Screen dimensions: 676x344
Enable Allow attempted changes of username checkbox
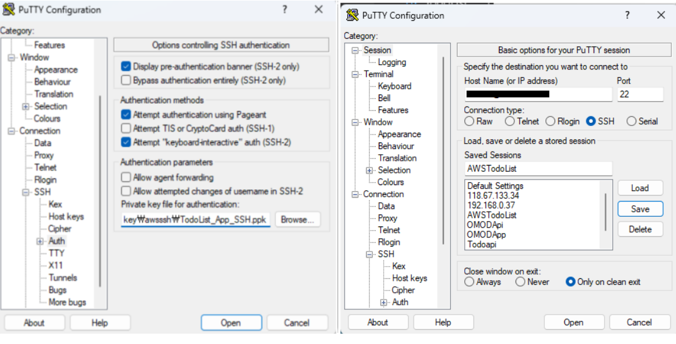tap(126, 191)
